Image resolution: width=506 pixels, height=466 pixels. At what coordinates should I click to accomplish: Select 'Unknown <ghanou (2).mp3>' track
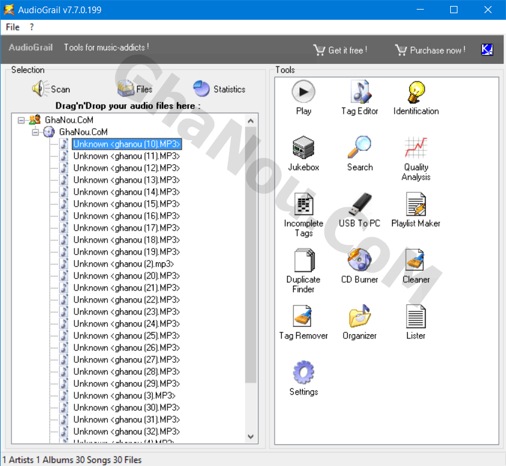click(x=124, y=264)
